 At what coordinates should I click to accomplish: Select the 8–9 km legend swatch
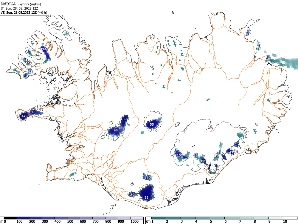click(261, 218)
